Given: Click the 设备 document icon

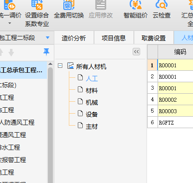Looking at the screenshot, I should pyautogui.click(x=80, y=113).
